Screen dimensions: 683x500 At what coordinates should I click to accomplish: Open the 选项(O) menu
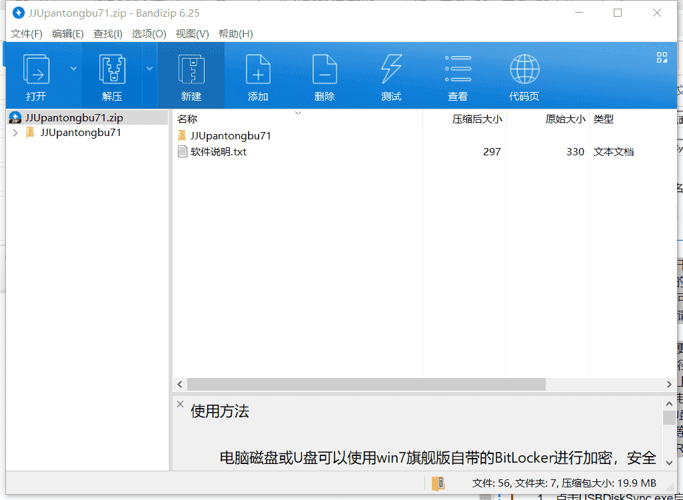coord(149,34)
